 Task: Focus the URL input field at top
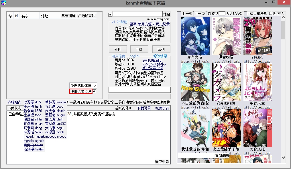(137, 14)
